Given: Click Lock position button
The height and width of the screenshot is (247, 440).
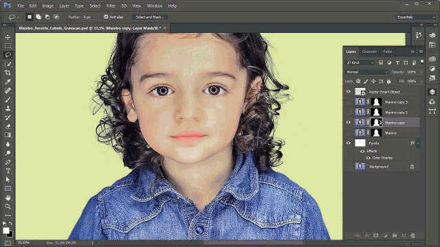Looking at the screenshot, I should [373, 81].
